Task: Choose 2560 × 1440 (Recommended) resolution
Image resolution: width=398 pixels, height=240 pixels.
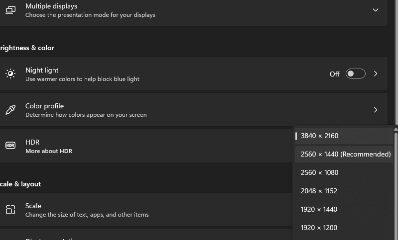Action: pyautogui.click(x=345, y=154)
